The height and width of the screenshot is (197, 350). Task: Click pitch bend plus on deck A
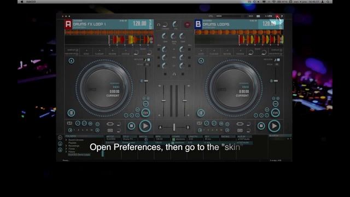click(x=148, y=99)
